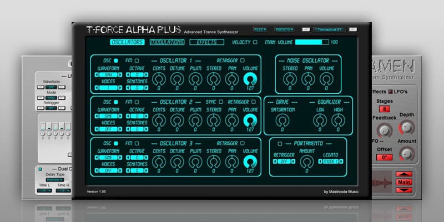
Task: Toggle the OSC switch for Oscillator 2
Action: pyautogui.click(x=115, y=102)
